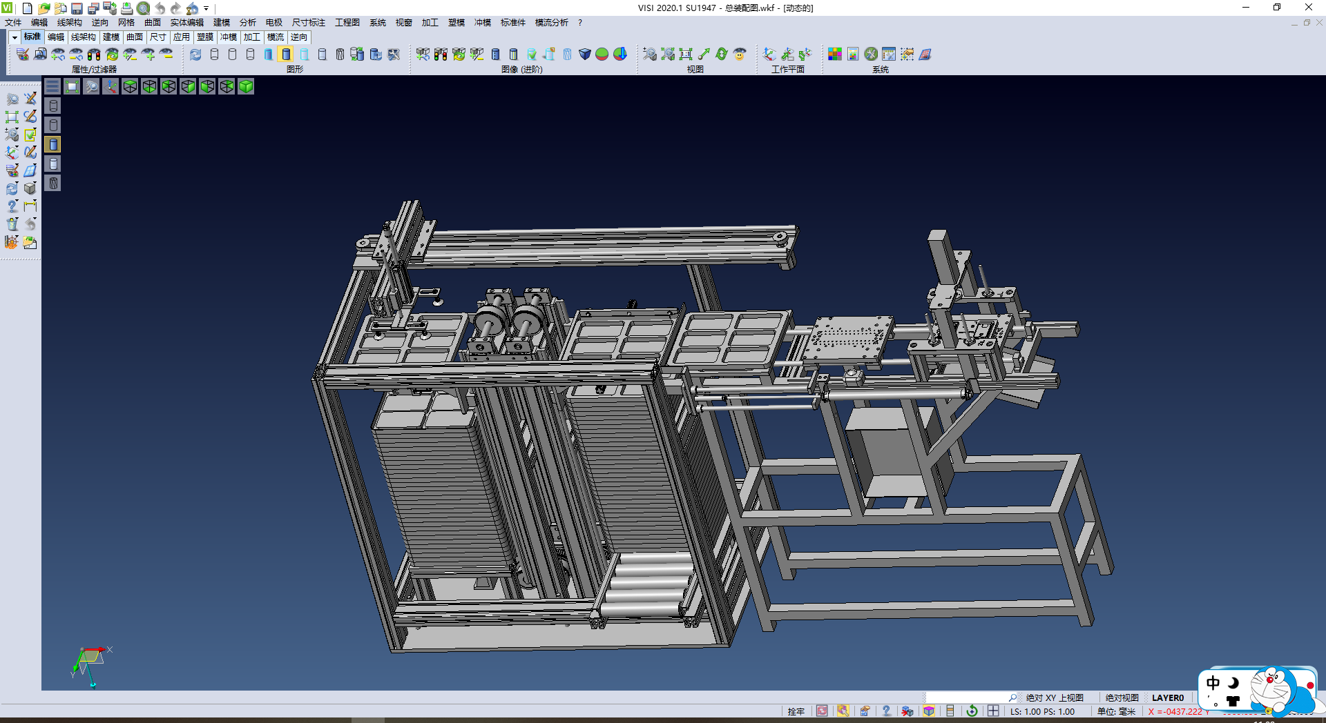
Task: Expand the hamburger list button above the viewport
Action: click(x=52, y=86)
